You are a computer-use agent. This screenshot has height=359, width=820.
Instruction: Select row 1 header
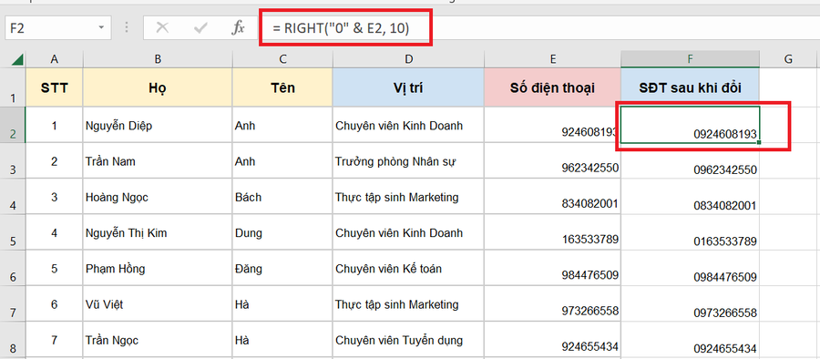point(13,87)
